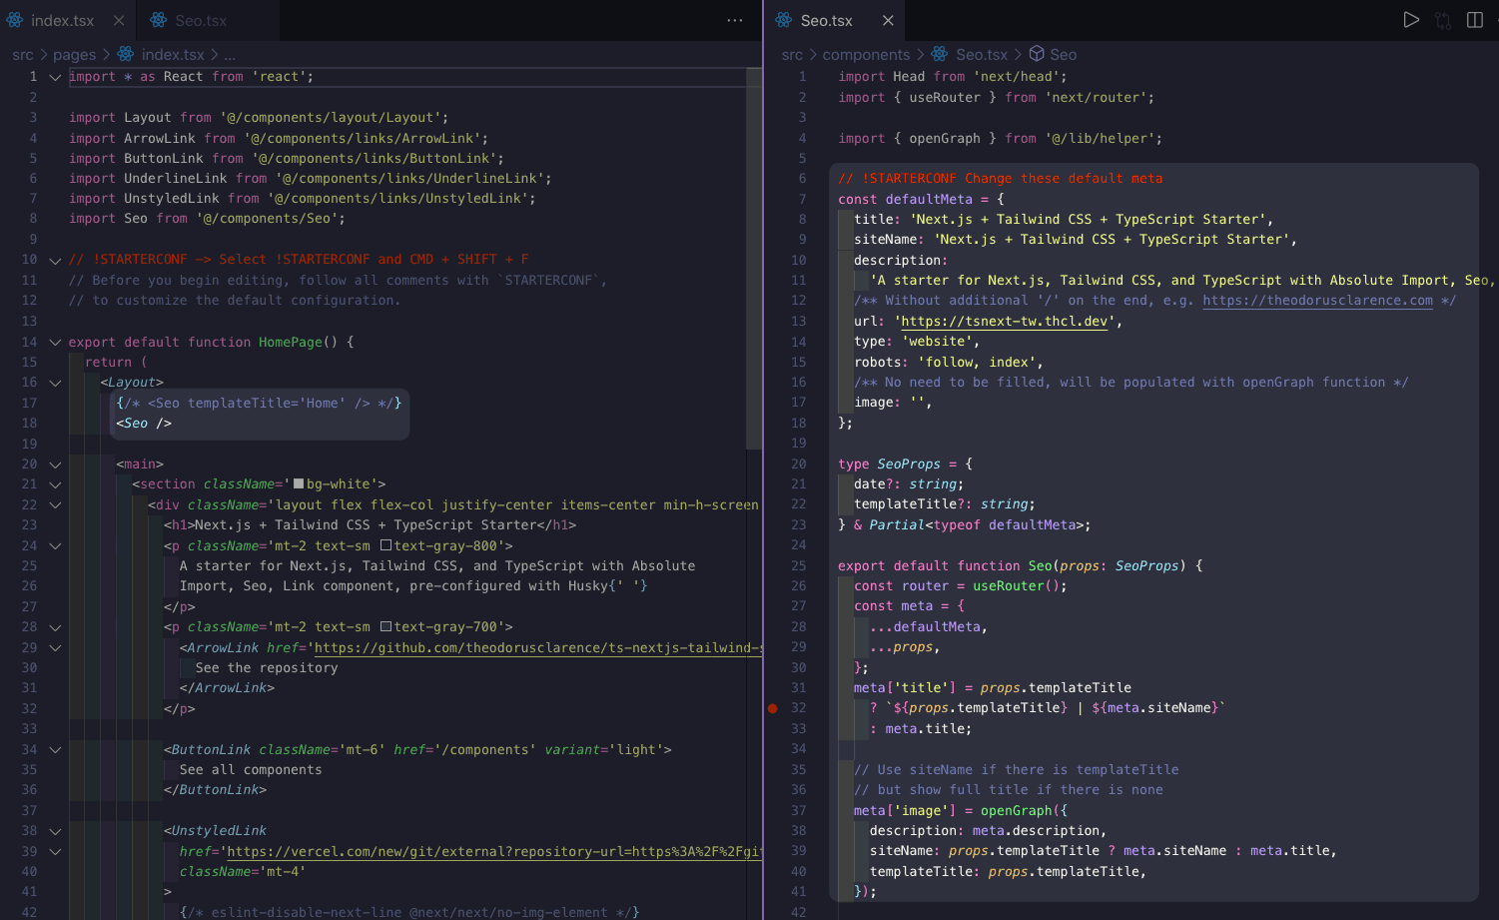Image resolution: width=1499 pixels, height=920 pixels.
Task: Open the github.com repository href link
Action: click(538, 648)
